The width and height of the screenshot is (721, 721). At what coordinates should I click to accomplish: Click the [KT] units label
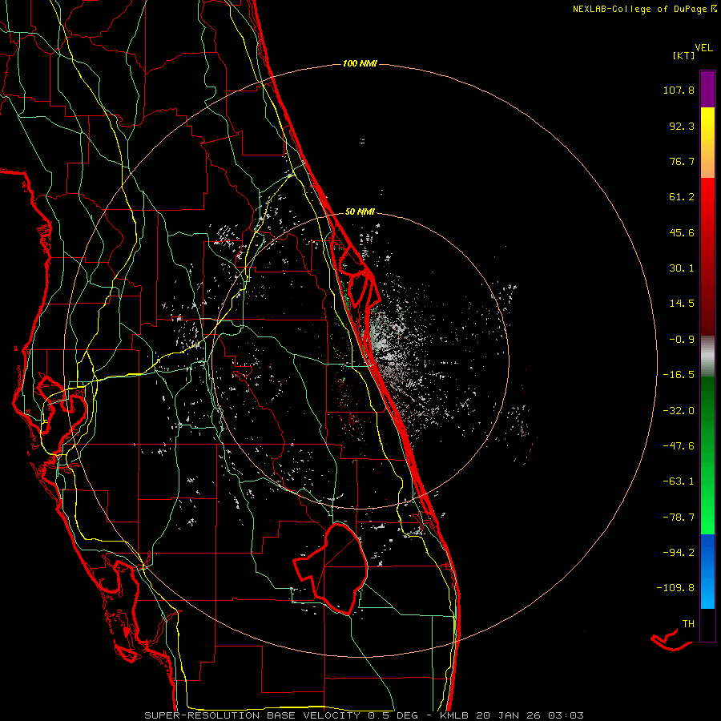(683, 55)
